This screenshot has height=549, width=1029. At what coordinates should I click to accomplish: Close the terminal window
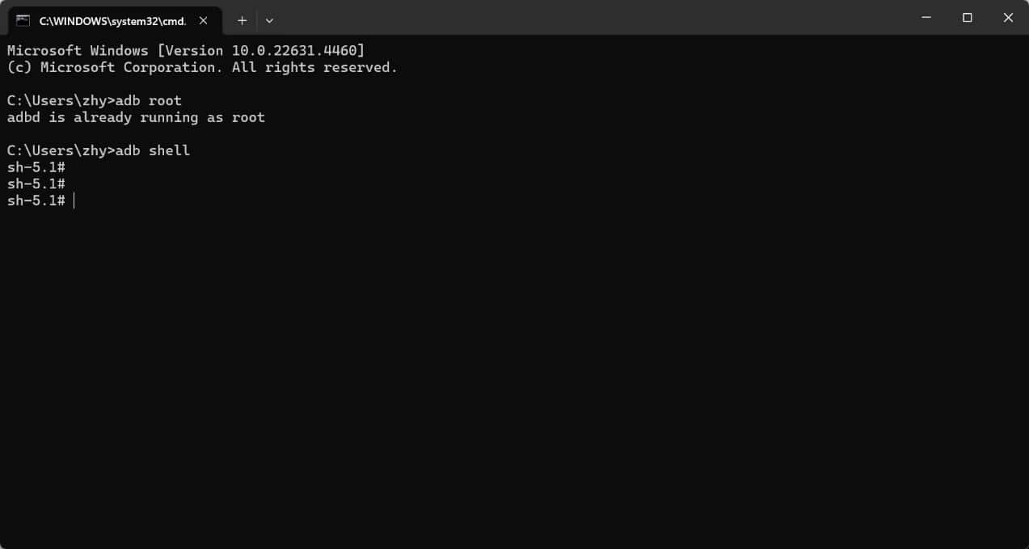tap(1008, 18)
